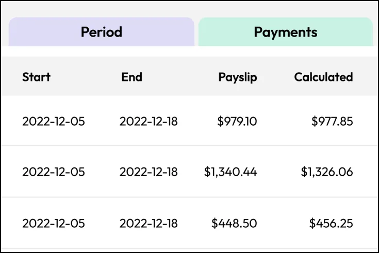Viewport: 379px width, 253px height.
Task: Click the End column header
Action: (x=131, y=77)
